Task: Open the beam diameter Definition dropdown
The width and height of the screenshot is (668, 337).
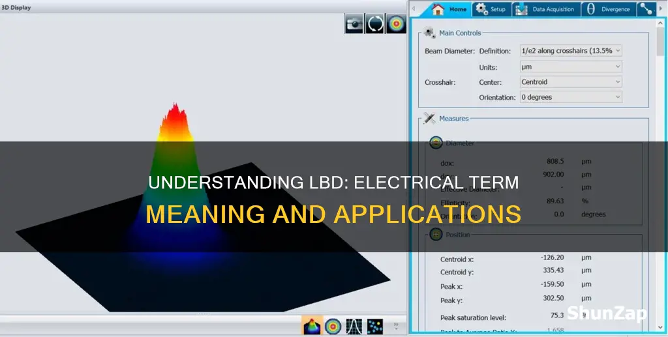Action: pyautogui.click(x=571, y=51)
